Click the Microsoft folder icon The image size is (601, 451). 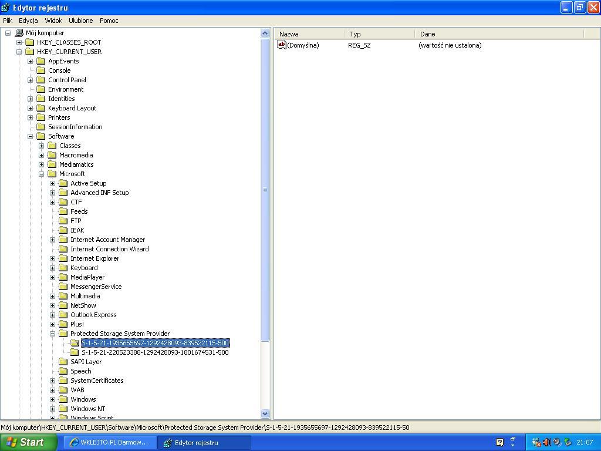click(x=52, y=174)
